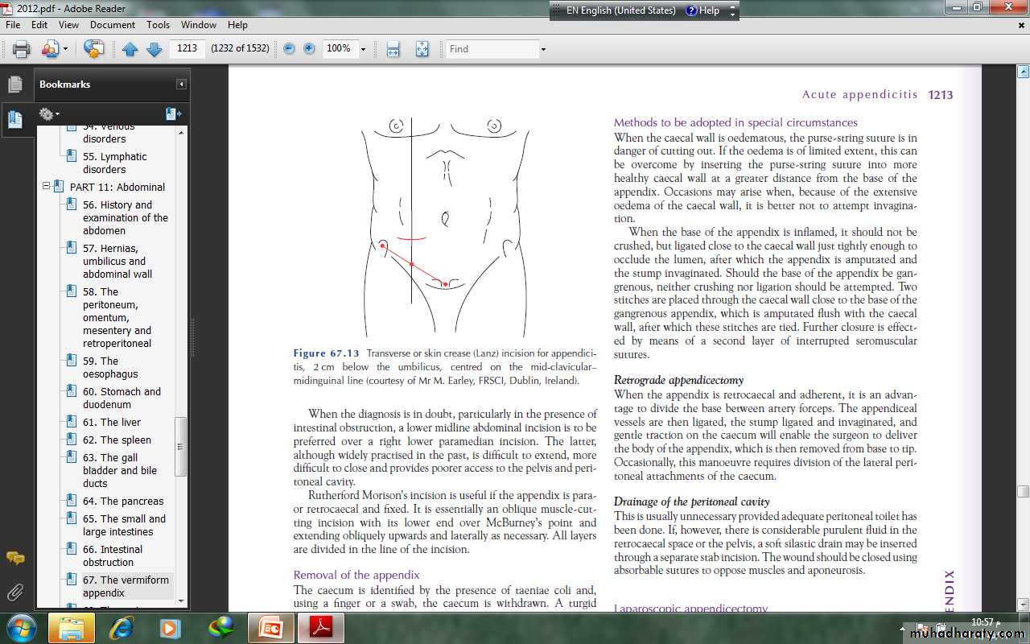Click the page number input field
Viewport: 1030px width, 644px height.
click(187, 48)
